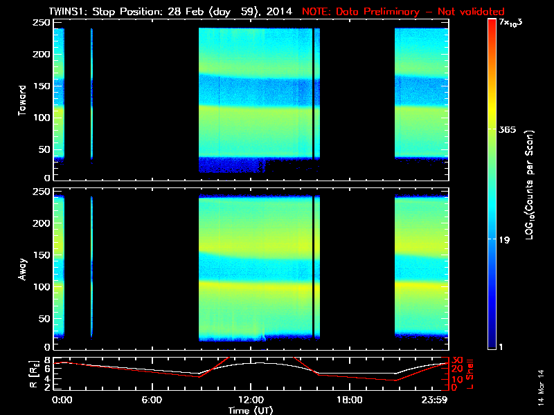Click the thin data stripe in the Toward panel
Image resolution: width=554 pixels, height=415 pixels.
[x=91, y=93]
